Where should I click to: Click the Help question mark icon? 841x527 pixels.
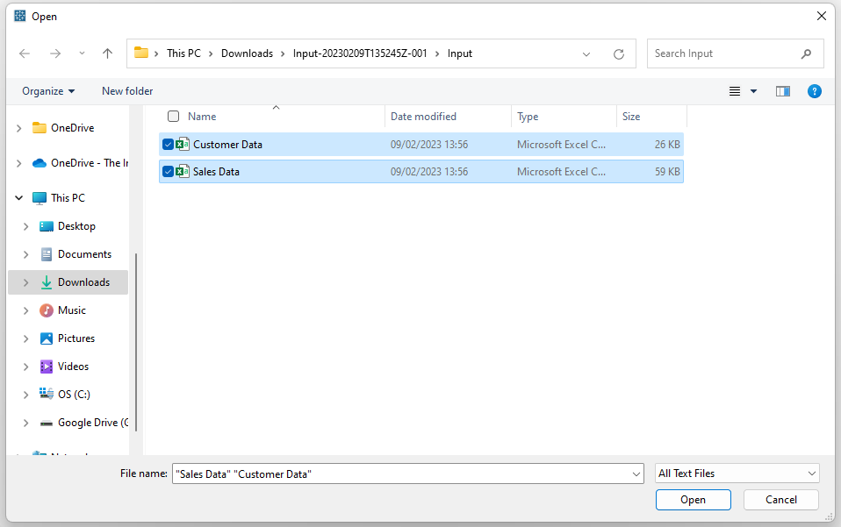click(x=814, y=91)
